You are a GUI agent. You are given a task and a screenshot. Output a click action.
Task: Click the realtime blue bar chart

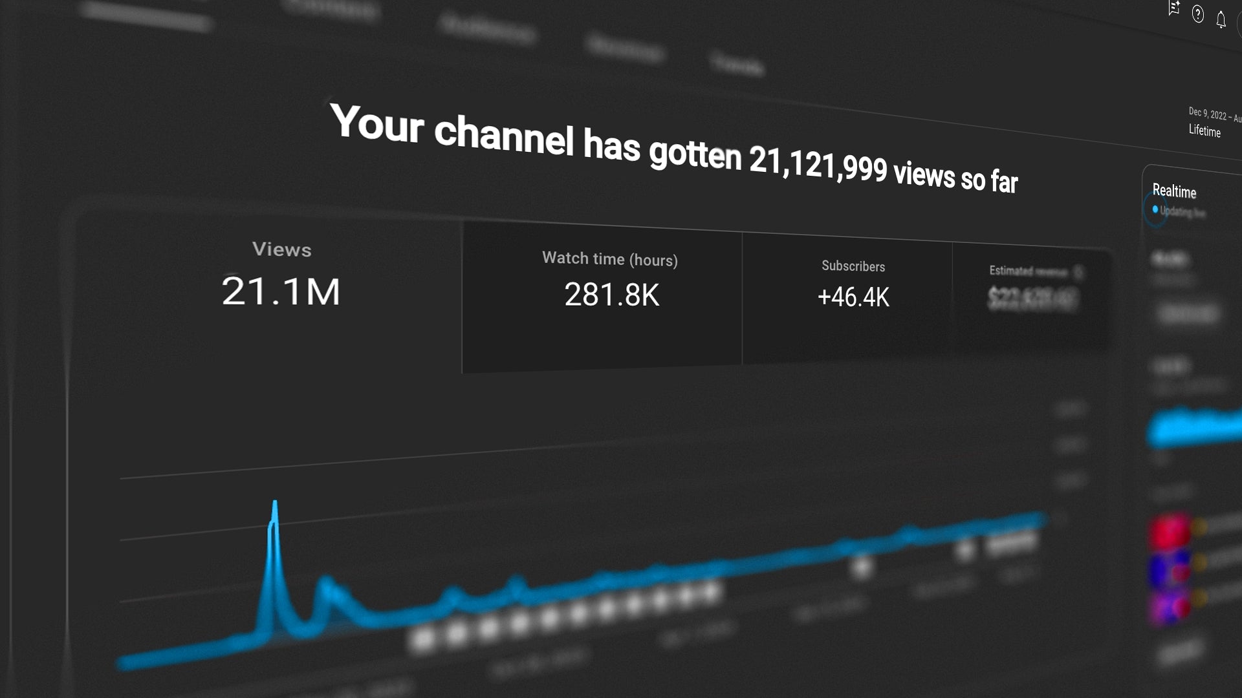point(1195,427)
